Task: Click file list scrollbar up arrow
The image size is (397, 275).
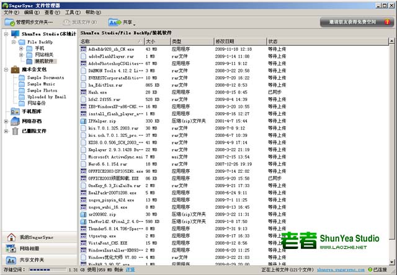Action: pos(391,41)
